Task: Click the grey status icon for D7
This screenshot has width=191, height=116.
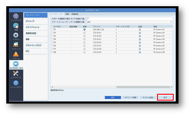Action: [84, 49]
